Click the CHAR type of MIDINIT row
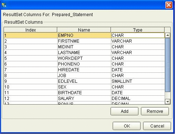Screen dimensions: 175x134 pos(138,47)
